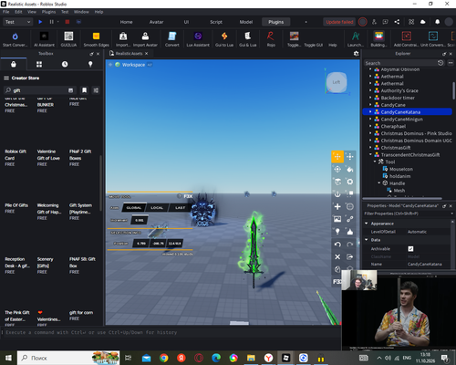
Task: Click the Explorer search field
Action: click(x=400, y=63)
